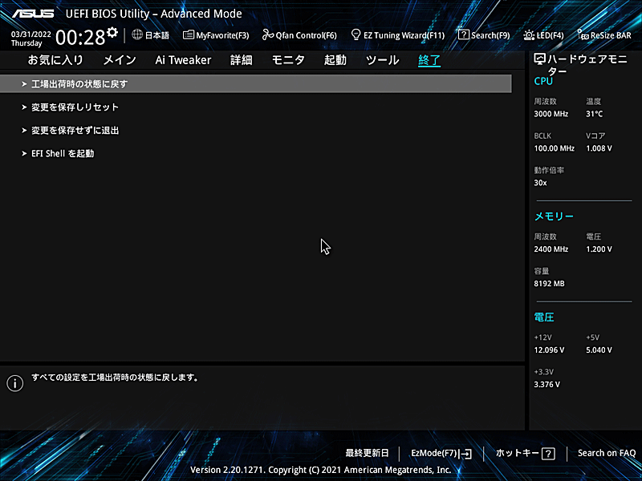Switch to EzMode(F7)
Screen dimensions: 642x481
[x=441, y=453]
